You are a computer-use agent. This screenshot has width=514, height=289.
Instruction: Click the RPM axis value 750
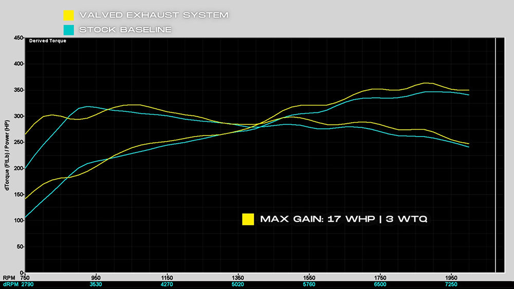25,278
